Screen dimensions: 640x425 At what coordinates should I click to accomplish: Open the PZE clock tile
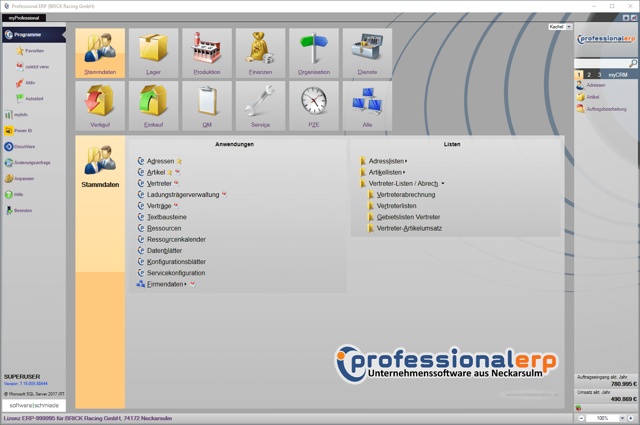tap(314, 106)
